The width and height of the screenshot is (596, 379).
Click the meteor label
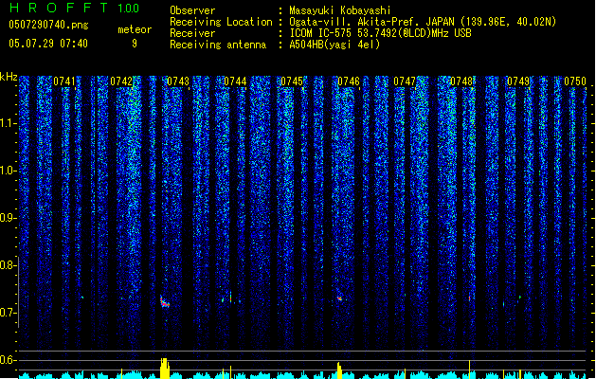pos(135,29)
